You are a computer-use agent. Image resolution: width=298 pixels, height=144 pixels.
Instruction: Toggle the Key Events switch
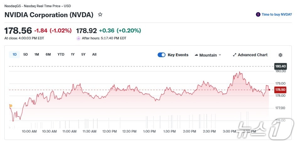pyautogui.click(x=161, y=55)
